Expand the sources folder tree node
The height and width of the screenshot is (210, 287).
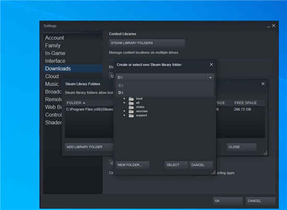click(124, 111)
